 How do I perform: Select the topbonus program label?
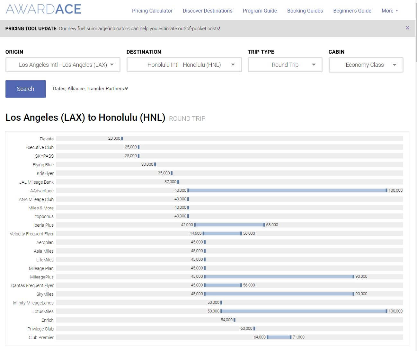coord(44,217)
